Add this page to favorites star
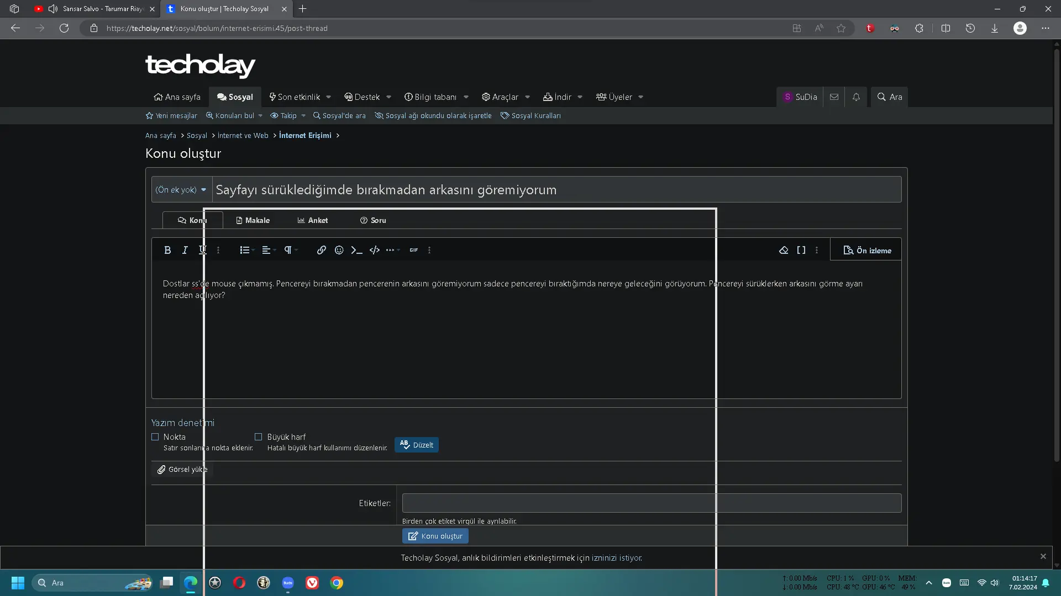 [x=841, y=28]
